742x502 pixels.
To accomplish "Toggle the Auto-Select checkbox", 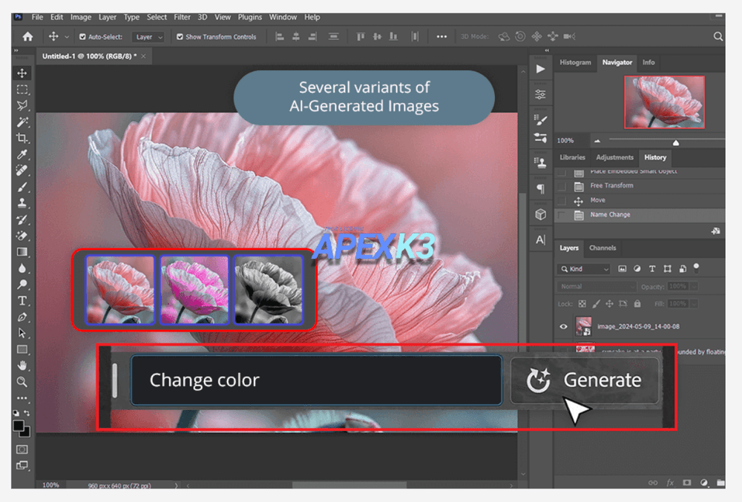I will pos(82,37).
